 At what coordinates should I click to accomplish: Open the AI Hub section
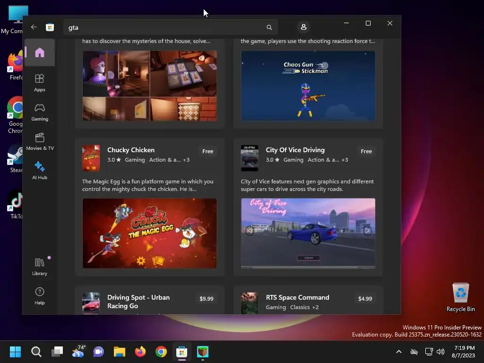40,171
